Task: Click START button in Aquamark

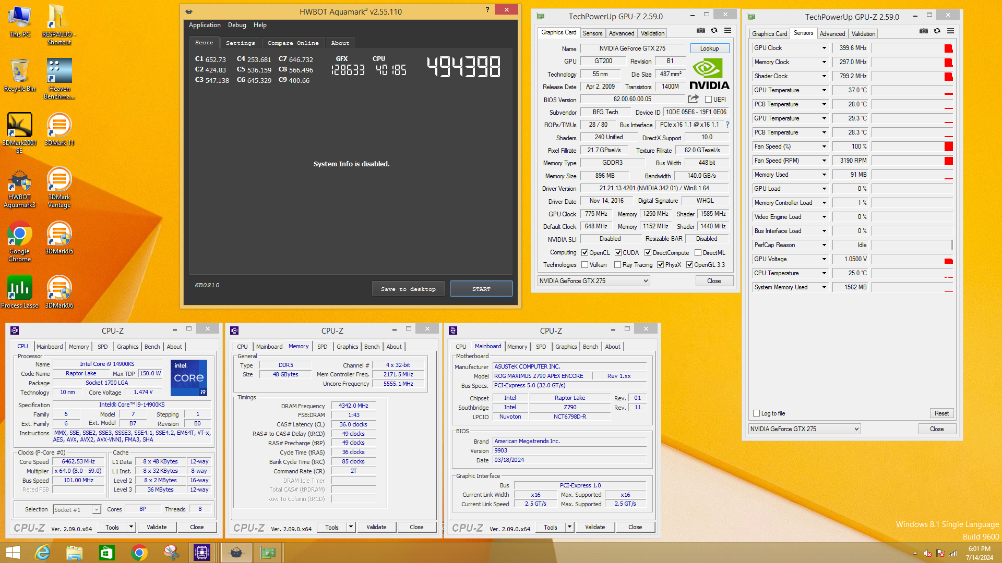Action: pos(481,289)
